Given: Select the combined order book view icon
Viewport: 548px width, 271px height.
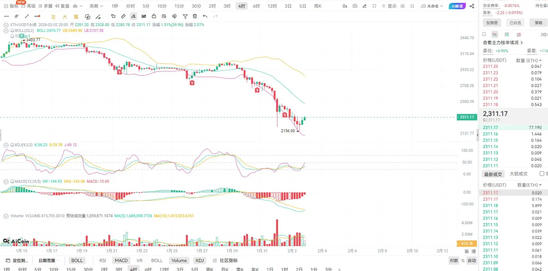Looking at the screenshot, I should (495, 34).
